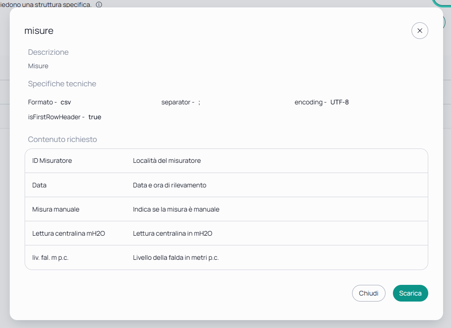Select the Misura manuale row label
The image size is (451, 328).
tap(56, 209)
